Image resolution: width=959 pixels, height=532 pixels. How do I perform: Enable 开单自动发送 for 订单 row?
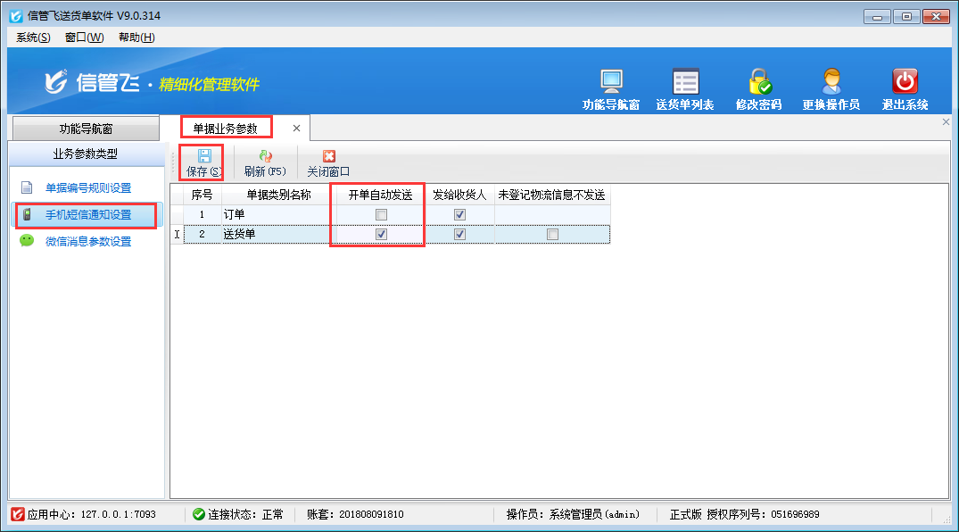pos(382,214)
